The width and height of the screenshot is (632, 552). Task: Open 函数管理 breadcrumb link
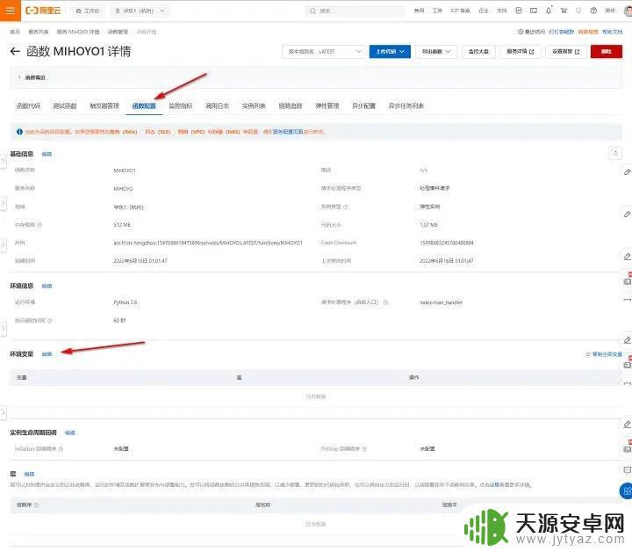(118, 32)
